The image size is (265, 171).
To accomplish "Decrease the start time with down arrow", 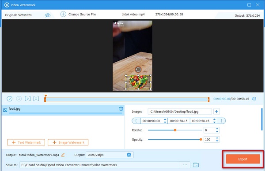I will pos(165,123).
